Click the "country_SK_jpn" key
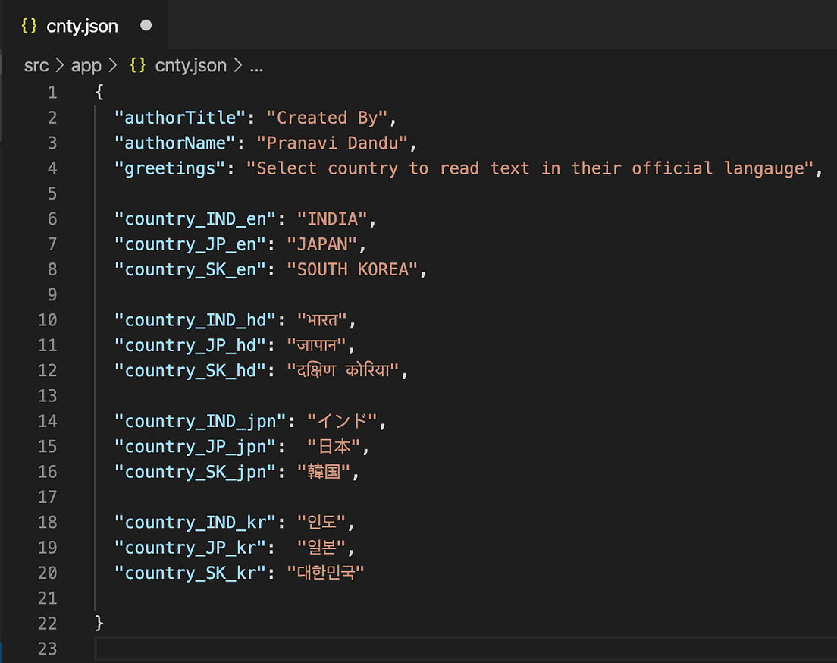This screenshot has height=663, width=837. [196, 472]
